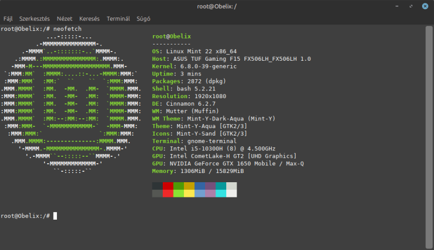Open the Súgó help menu
Image resolution: width=434 pixels, height=250 pixels.
(x=143, y=19)
